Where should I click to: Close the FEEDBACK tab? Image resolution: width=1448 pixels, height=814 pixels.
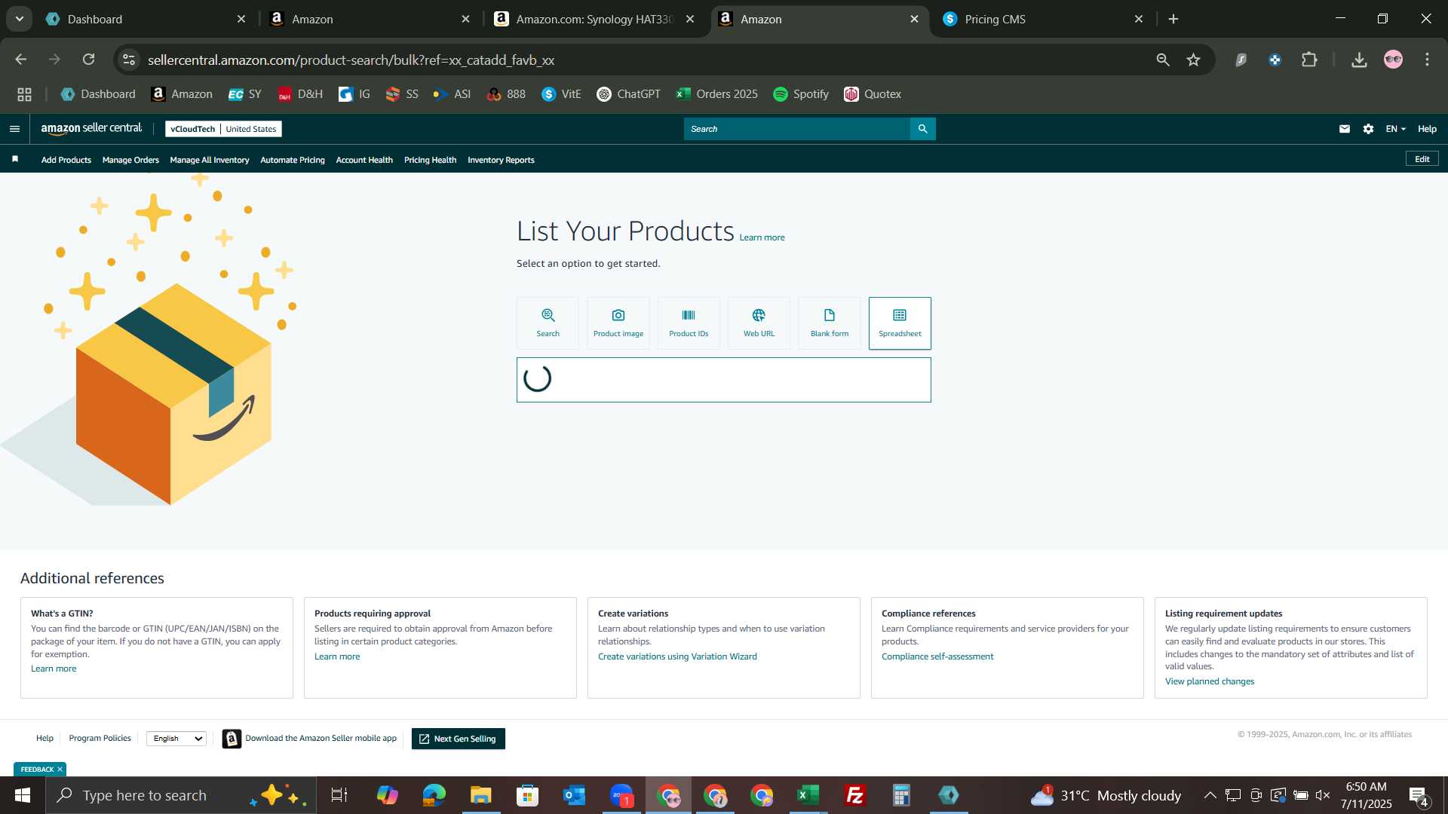click(60, 770)
